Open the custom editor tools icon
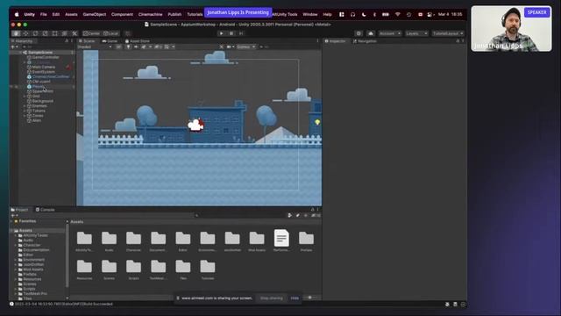The width and height of the screenshot is (561, 316). [75, 33]
